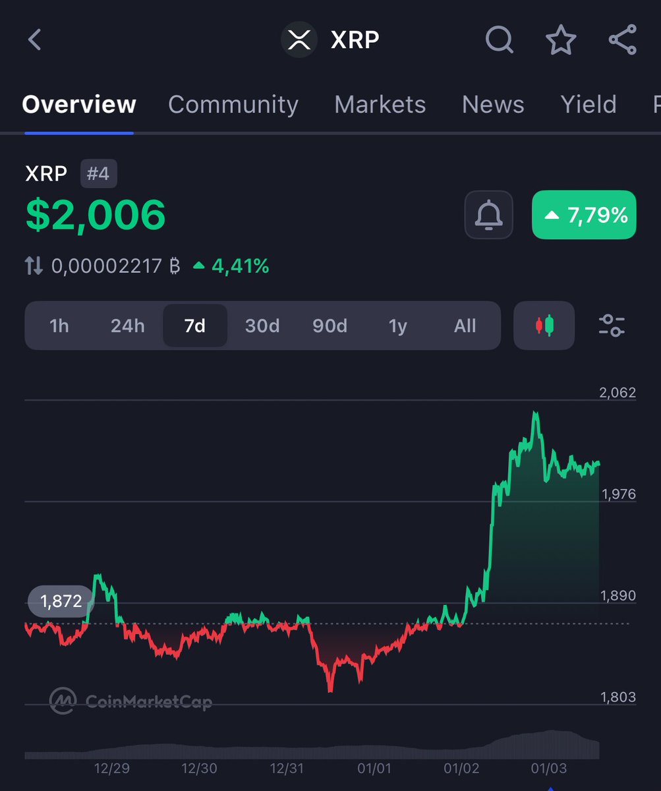Image resolution: width=661 pixels, height=791 pixels.
Task: Switch timeframe to 24h
Action: [127, 325]
